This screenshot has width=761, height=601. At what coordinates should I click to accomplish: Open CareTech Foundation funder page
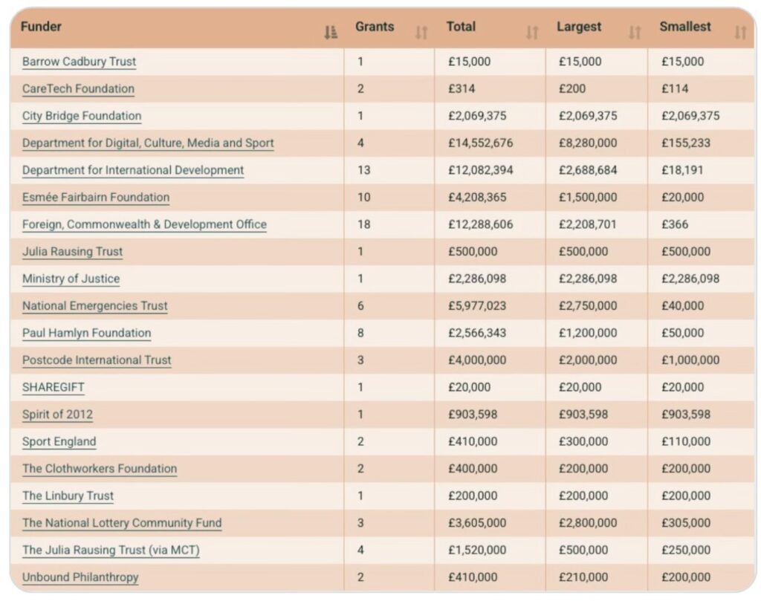[x=78, y=89]
